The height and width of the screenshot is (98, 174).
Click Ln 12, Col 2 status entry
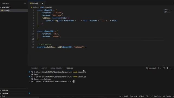pyautogui.click(x=124, y=96)
